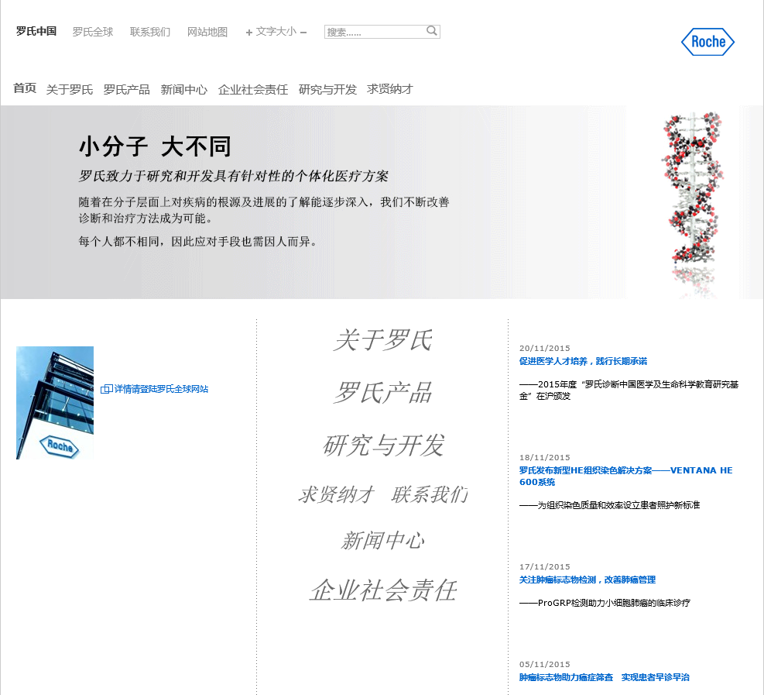Open 罗氏中国 top link
This screenshot has height=695, width=764.
tap(36, 31)
